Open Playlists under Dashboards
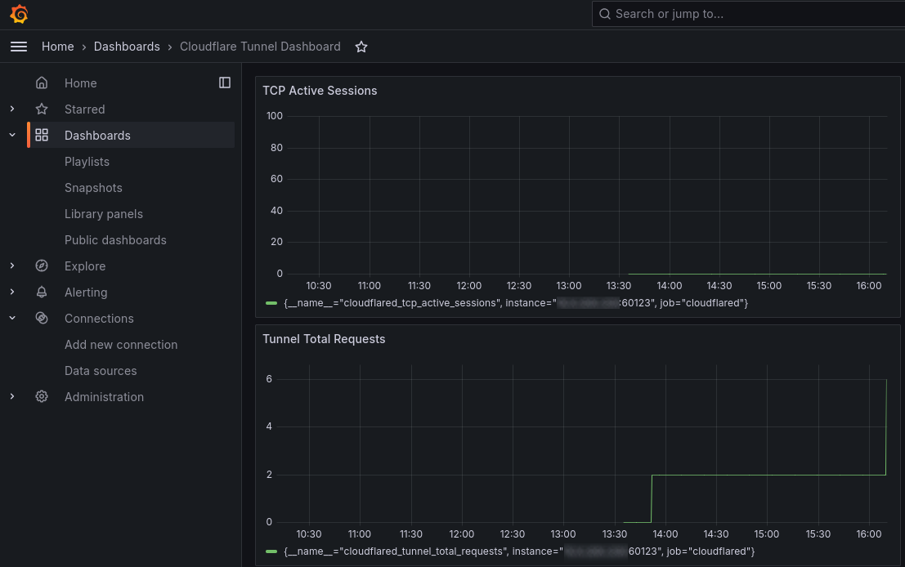 [87, 162]
